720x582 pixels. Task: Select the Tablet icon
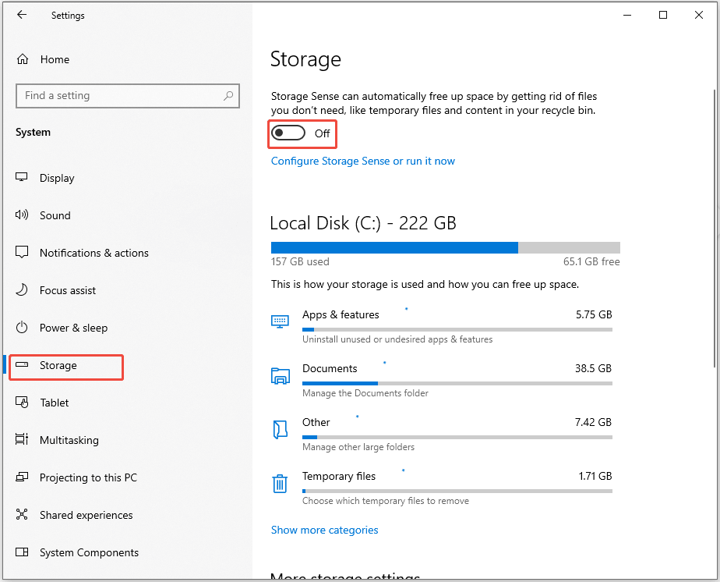pyautogui.click(x=22, y=403)
